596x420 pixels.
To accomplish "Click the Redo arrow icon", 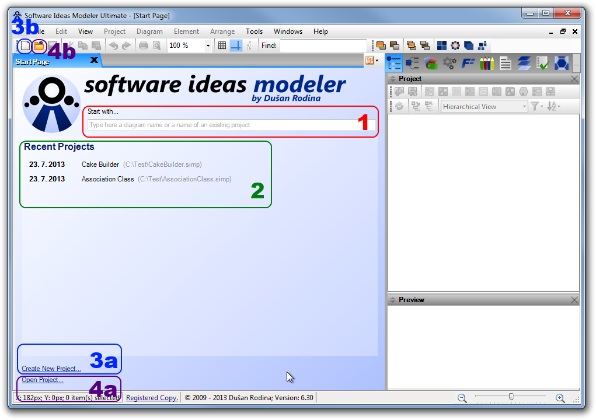I will click(x=126, y=46).
